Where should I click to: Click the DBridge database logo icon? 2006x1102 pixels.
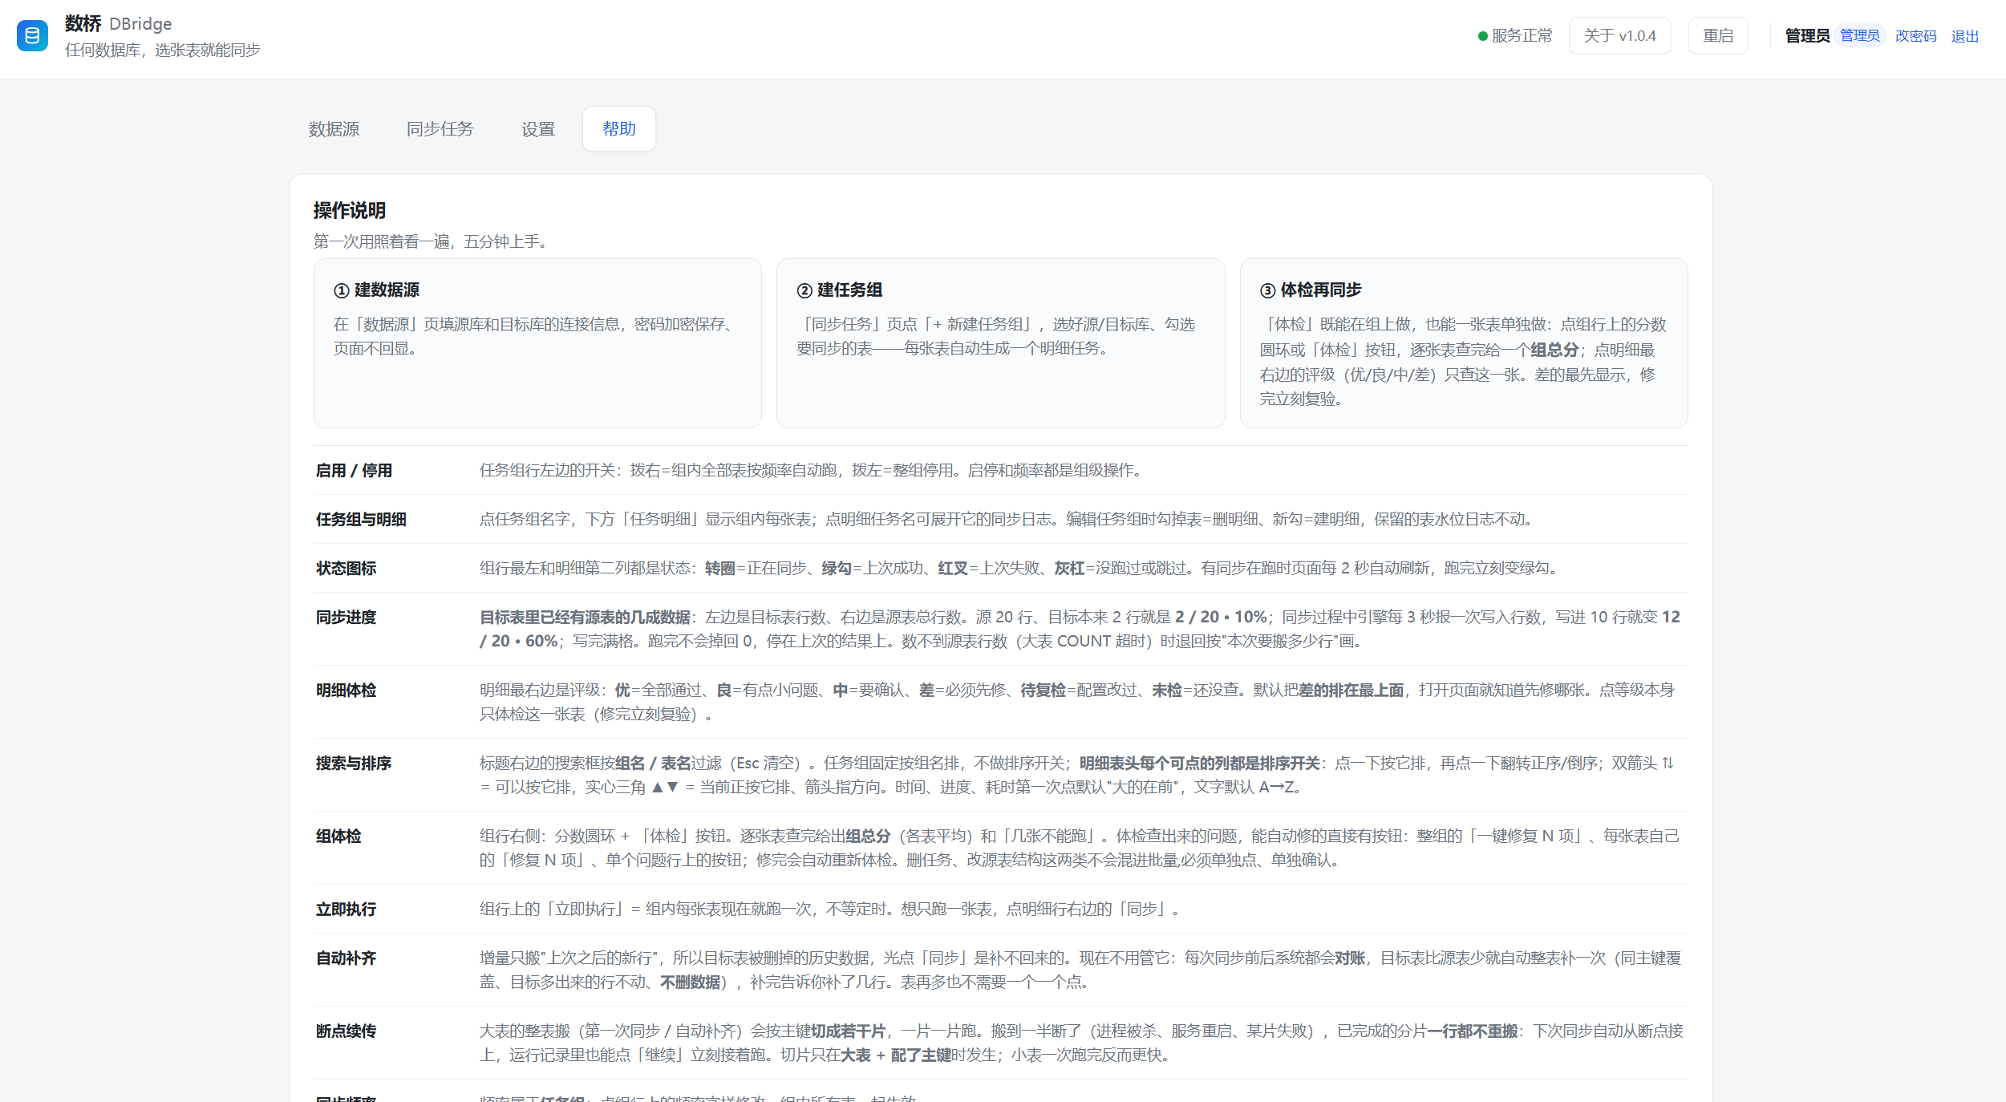point(32,36)
